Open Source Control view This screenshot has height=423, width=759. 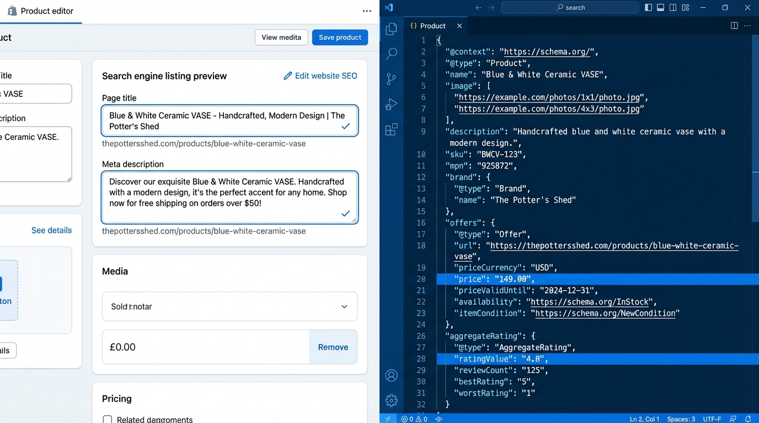[x=391, y=79]
